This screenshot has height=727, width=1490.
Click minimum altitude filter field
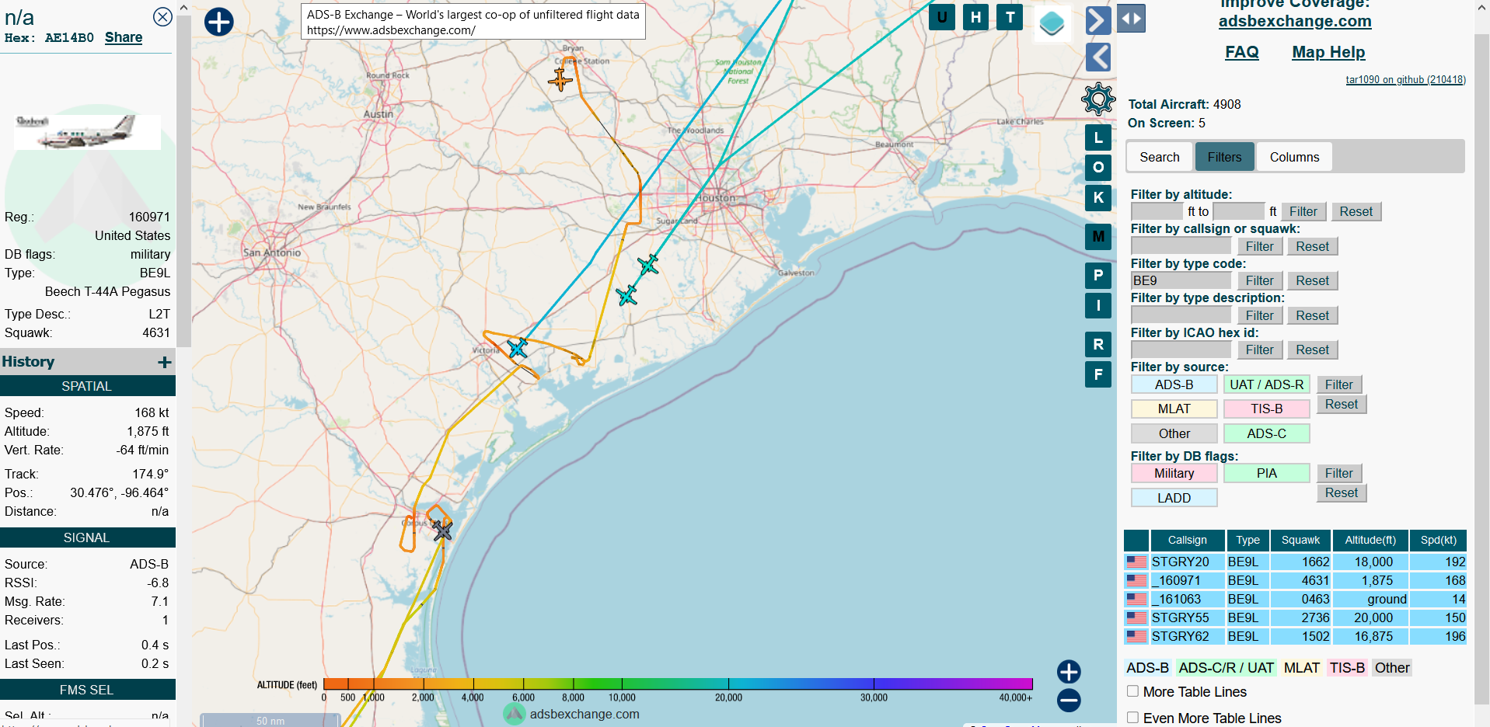coord(1157,211)
